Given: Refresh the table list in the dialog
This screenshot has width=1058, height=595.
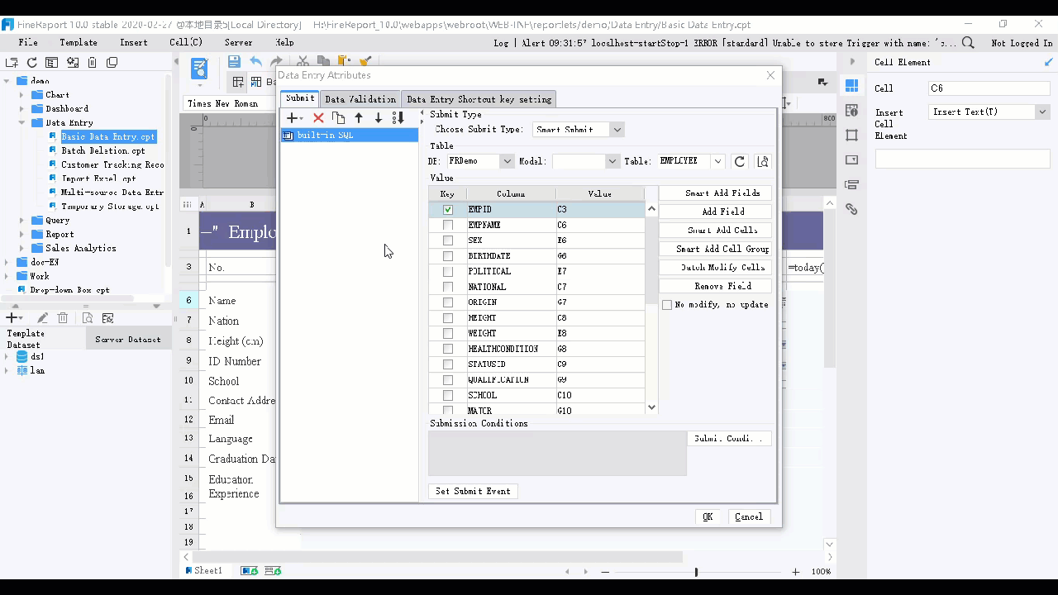Looking at the screenshot, I should (740, 161).
